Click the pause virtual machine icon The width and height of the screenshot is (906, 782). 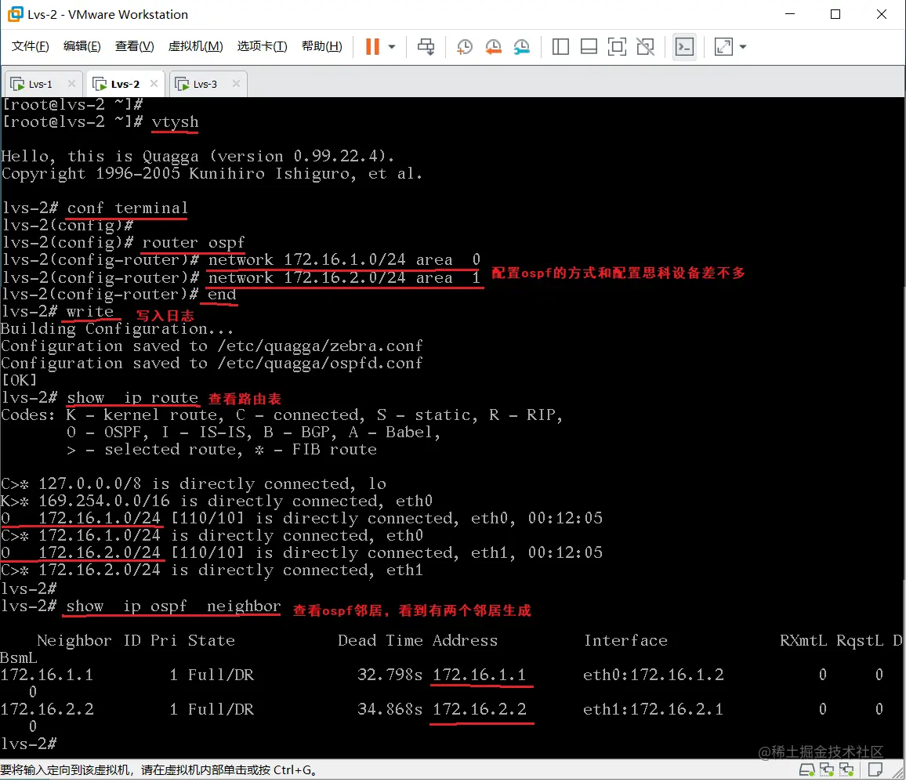[x=373, y=47]
